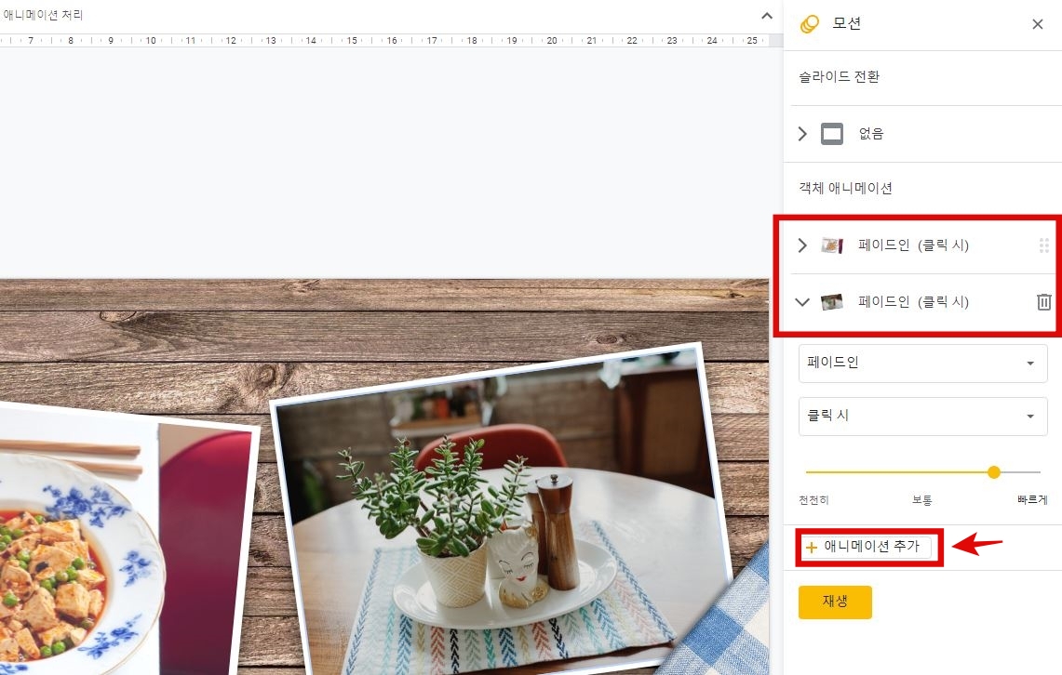Click the slide transition thumbnail icon
1062x675 pixels.
click(x=832, y=134)
